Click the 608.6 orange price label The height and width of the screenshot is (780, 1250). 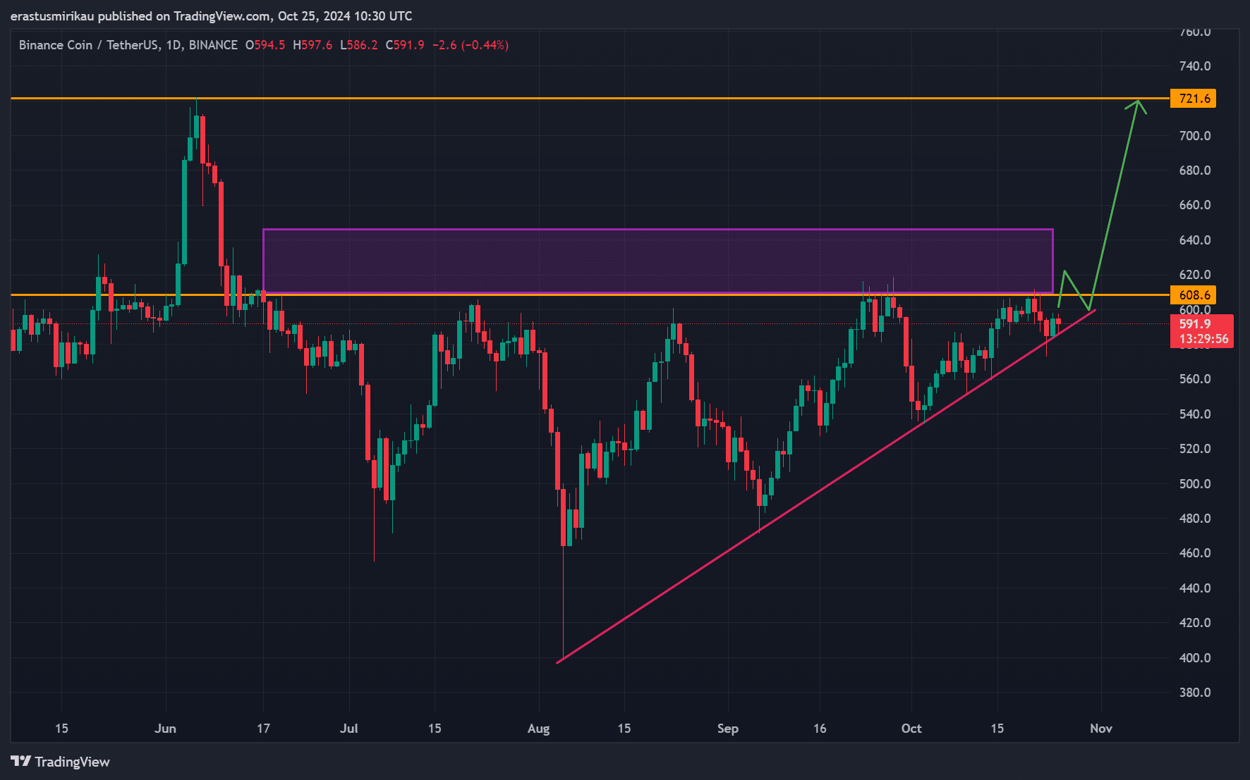[x=1194, y=295]
